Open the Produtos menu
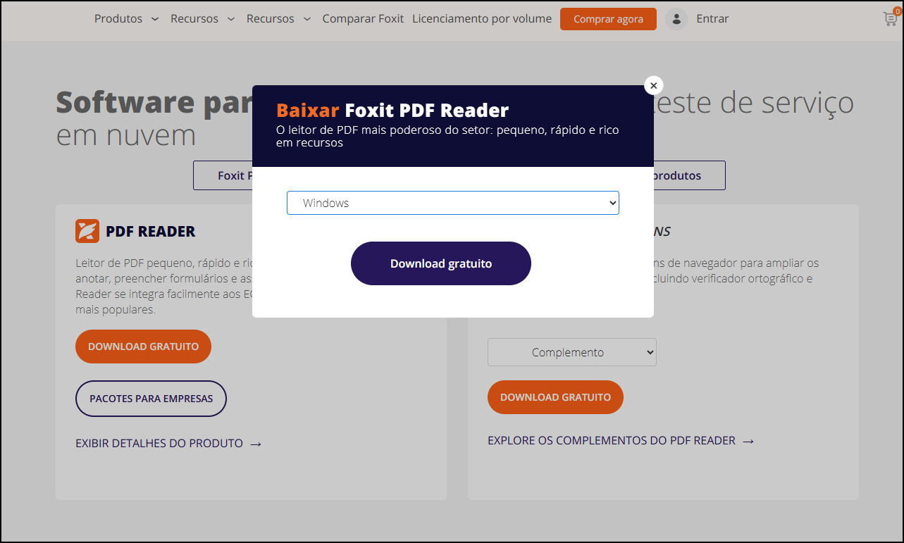The image size is (904, 543). [x=118, y=19]
